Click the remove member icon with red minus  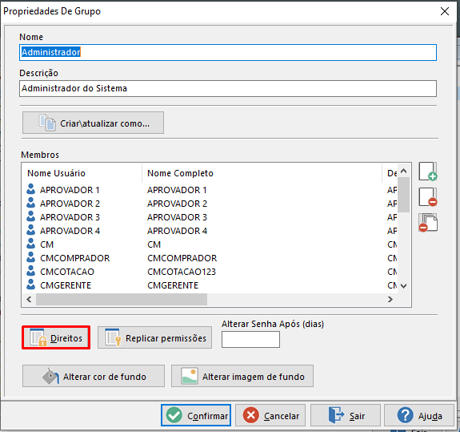428,197
